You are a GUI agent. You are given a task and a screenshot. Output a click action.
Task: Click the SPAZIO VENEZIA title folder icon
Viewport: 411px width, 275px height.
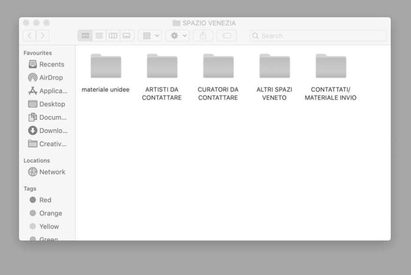click(176, 23)
